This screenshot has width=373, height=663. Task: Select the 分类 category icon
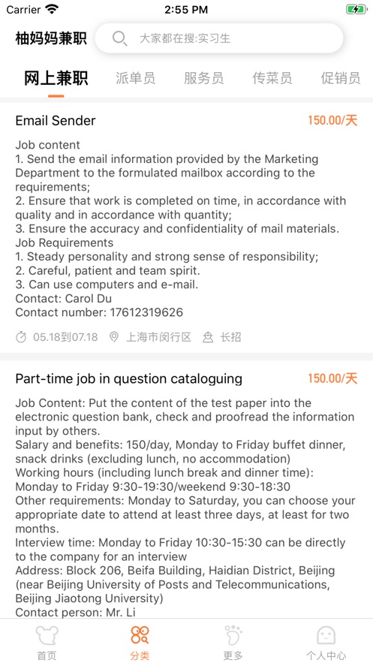tap(140, 635)
